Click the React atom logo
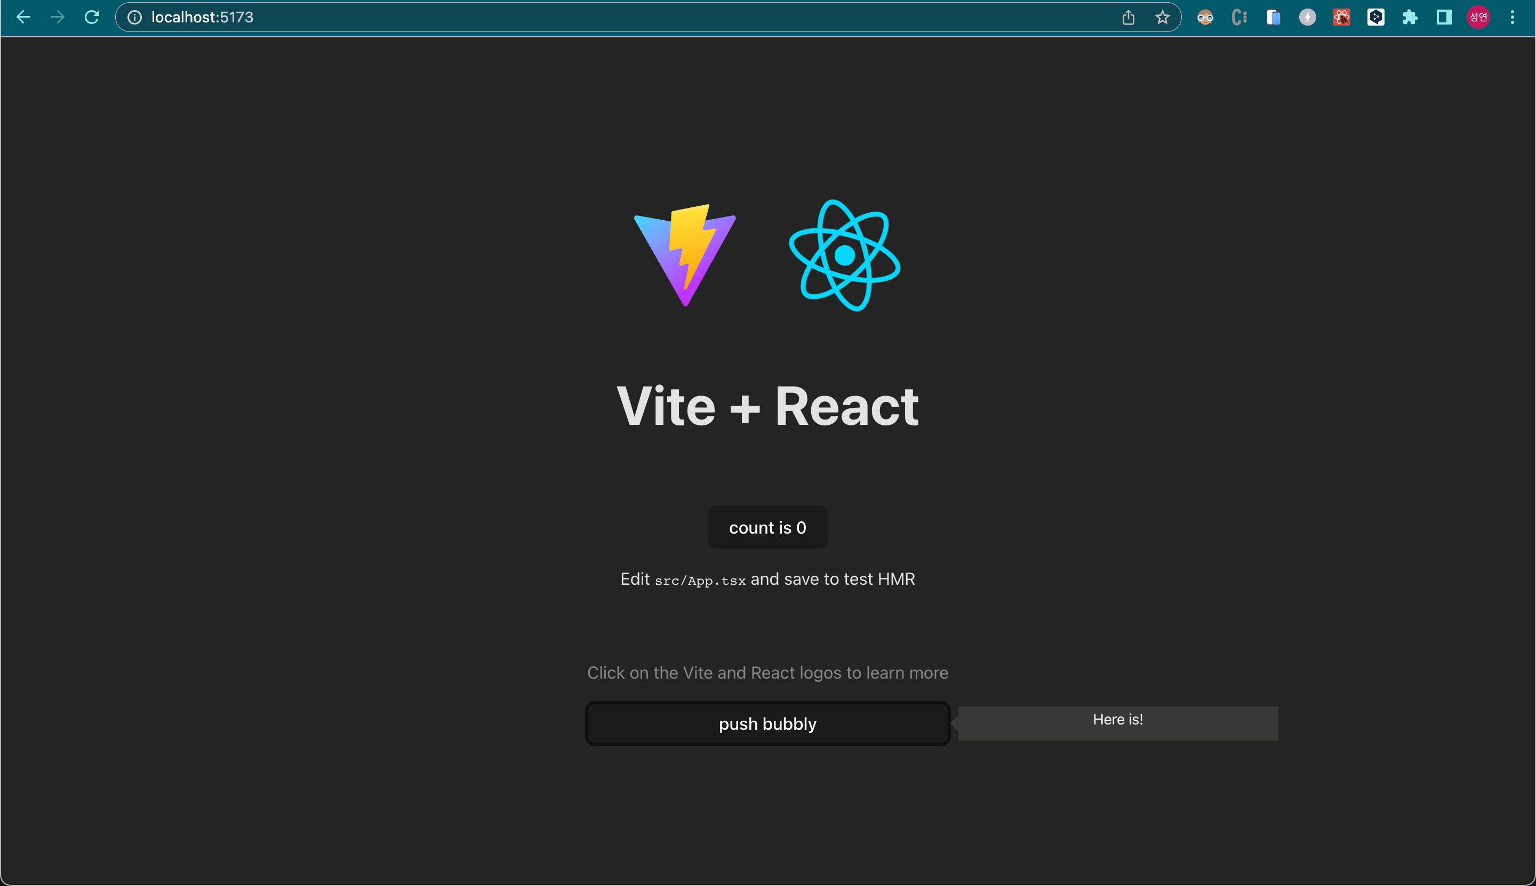The height and width of the screenshot is (886, 1536). [844, 255]
